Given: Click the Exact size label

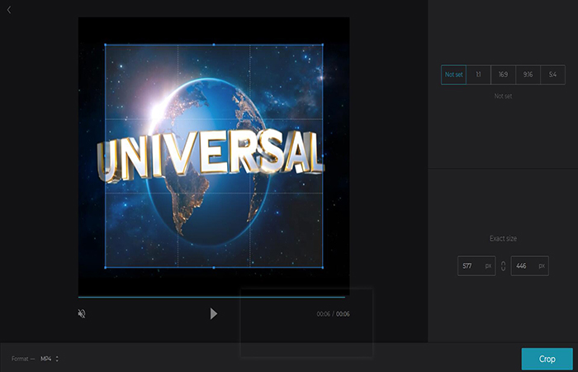Looking at the screenshot, I should click(503, 238).
